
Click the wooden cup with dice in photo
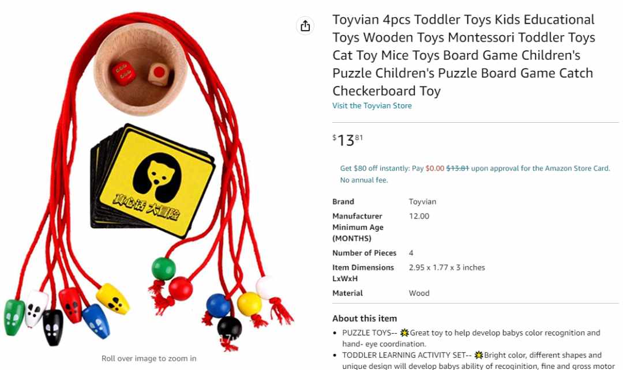click(x=140, y=70)
